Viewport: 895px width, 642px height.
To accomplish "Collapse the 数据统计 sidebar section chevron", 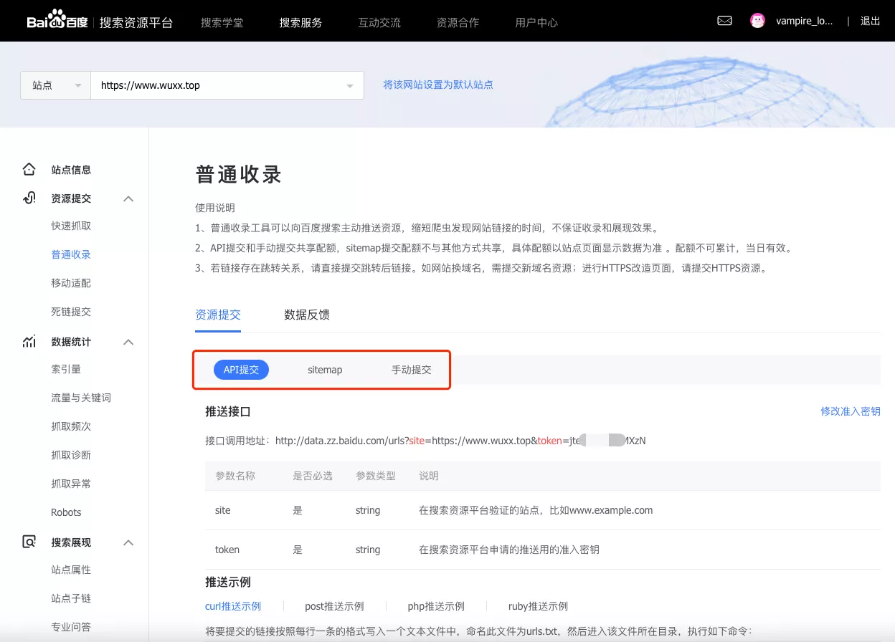I will 128,342.
